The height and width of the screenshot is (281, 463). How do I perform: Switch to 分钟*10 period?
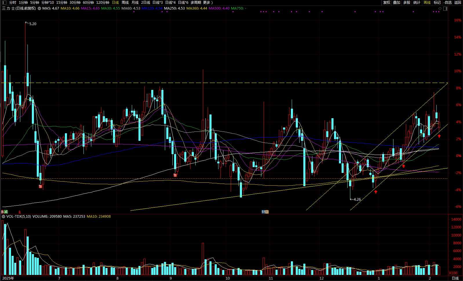[x=48, y=2]
